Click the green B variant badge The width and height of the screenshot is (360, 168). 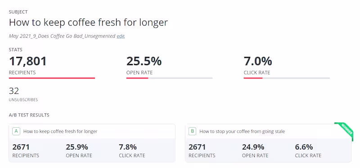tap(193, 131)
